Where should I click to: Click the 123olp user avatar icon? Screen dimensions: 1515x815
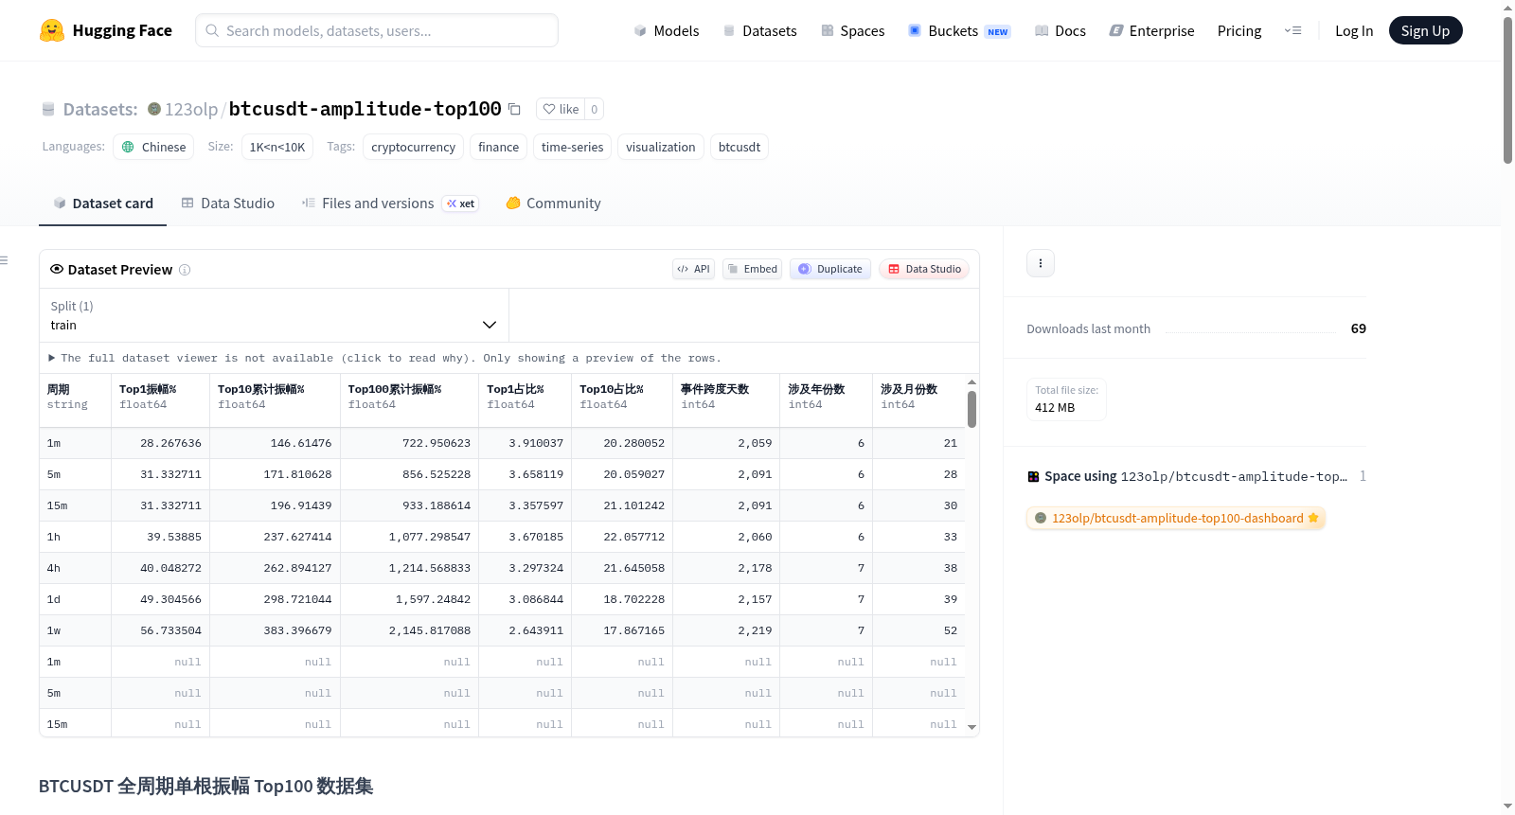coord(154,109)
